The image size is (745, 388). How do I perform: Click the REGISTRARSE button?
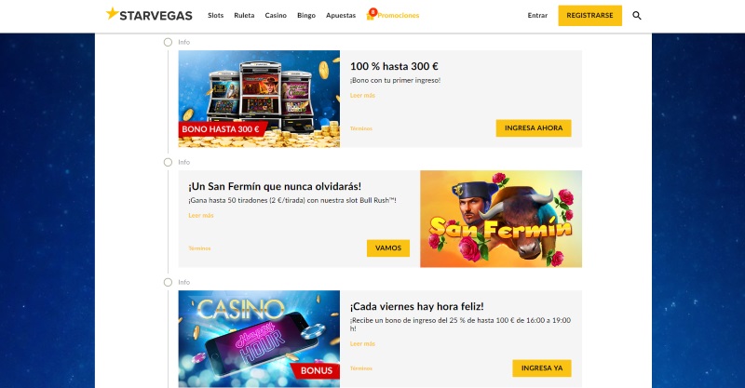click(x=589, y=16)
